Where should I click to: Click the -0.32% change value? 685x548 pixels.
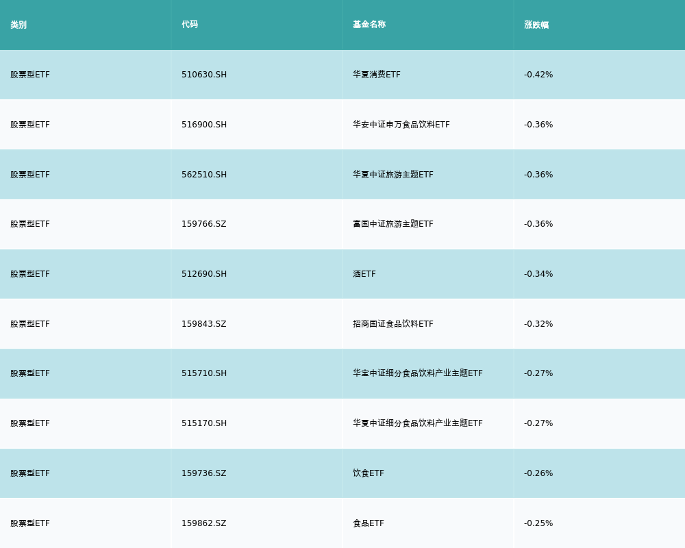(538, 324)
